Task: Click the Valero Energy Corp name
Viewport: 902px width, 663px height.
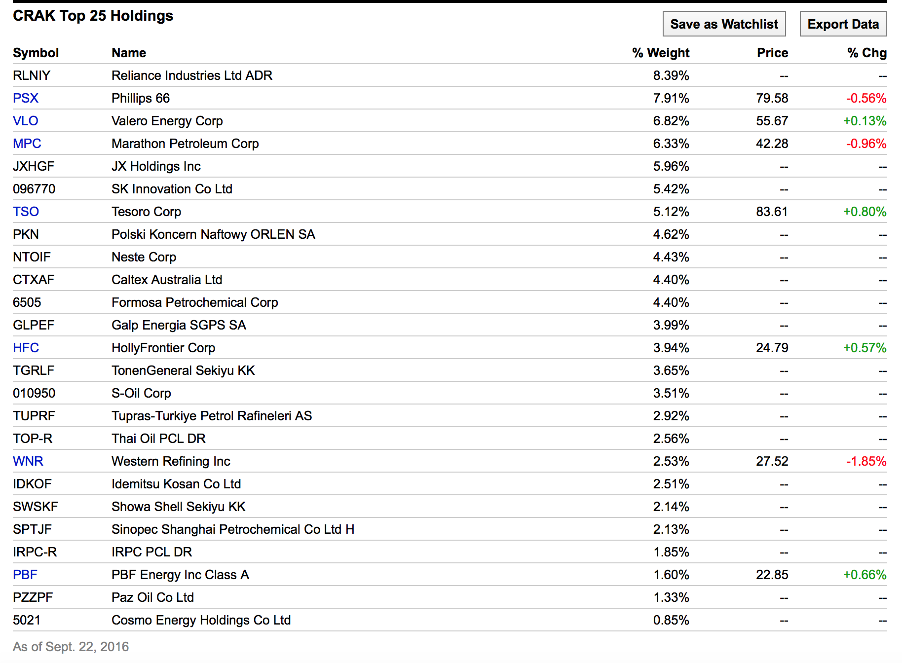Action: (167, 121)
